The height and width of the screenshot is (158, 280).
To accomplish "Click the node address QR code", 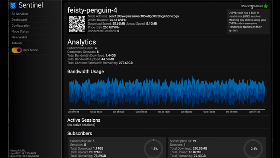I will [x=77, y=24].
